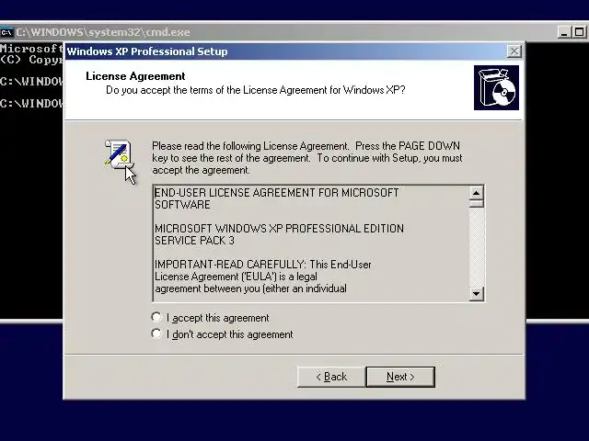Image resolution: width=589 pixels, height=441 pixels.
Task: Click 'END-USER LICENSE AGREEMENT FOR MICROSOFT' line
Action: click(x=276, y=193)
